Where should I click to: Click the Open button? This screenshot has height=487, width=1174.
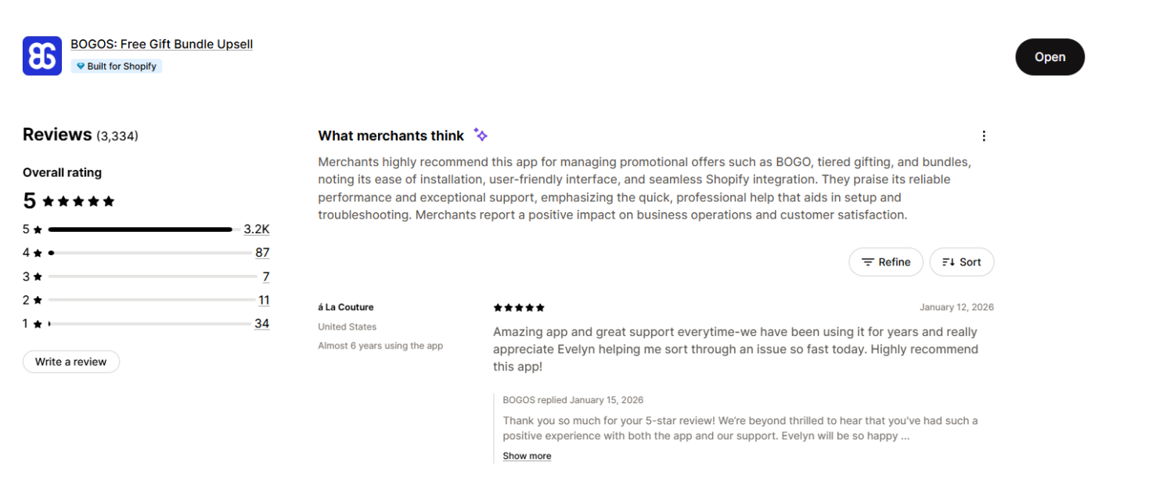1050,56
